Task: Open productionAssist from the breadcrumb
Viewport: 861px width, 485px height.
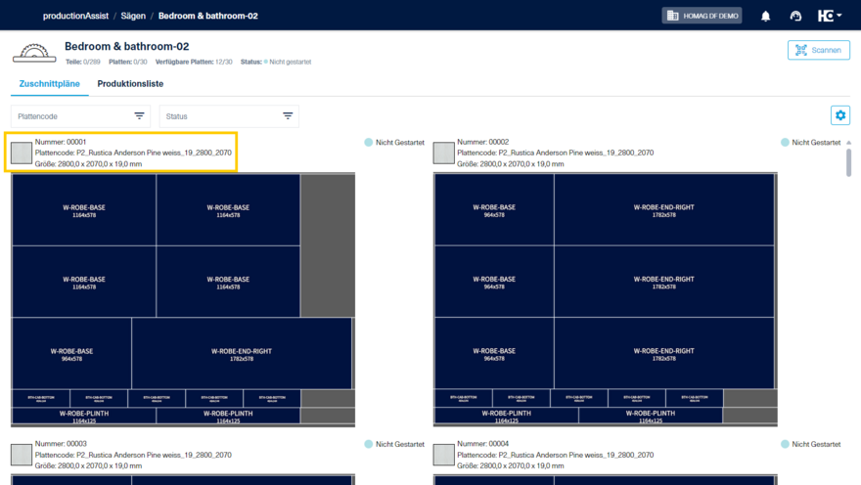Action: [x=75, y=16]
